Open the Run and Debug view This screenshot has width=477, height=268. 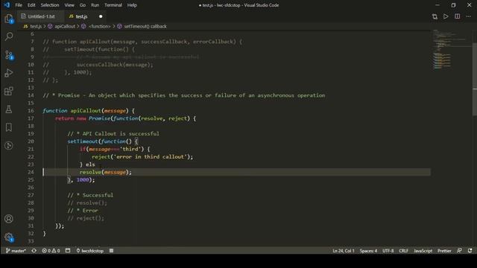(x=9, y=73)
